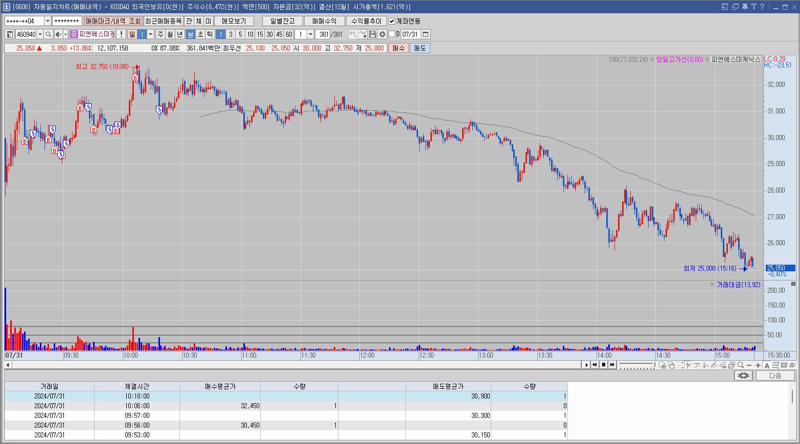
Task: Select 주 weekly chart period
Action: tap(160, 34)
